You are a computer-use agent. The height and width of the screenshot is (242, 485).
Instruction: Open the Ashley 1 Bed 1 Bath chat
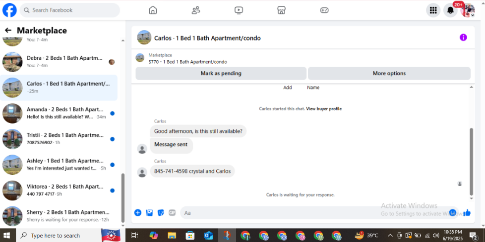pyautogui.click(x=59, y=164)
